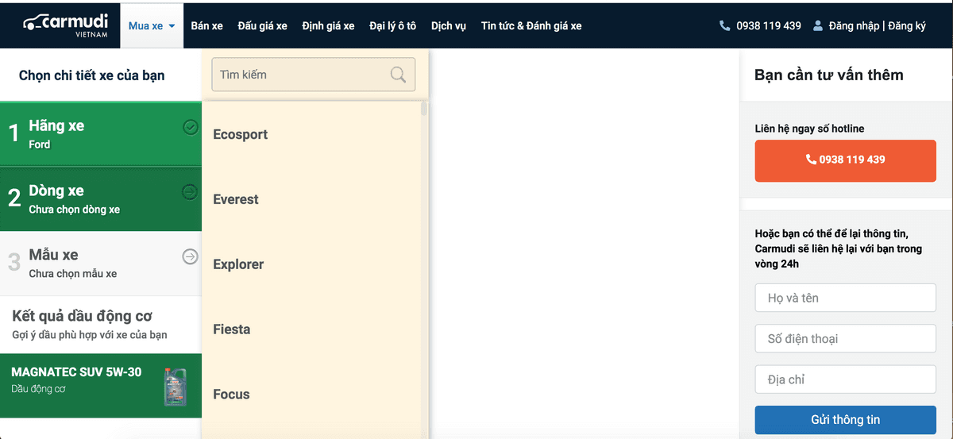The width and height of the screenshot is (953, 439).
Task: Expand the Mẫu xe step
Action: 95,264
